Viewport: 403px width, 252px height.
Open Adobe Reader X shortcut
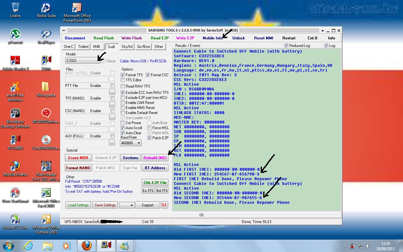click(15, 63)
